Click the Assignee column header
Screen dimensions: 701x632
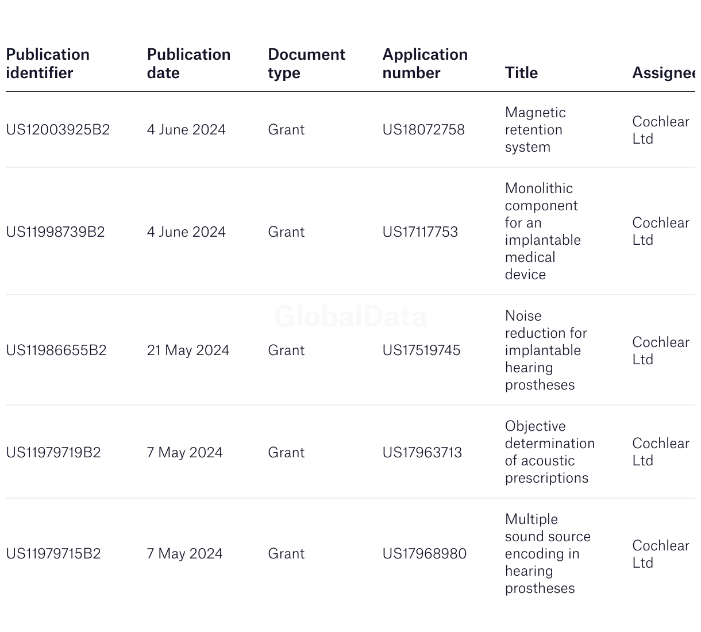[x=664, y=73]
